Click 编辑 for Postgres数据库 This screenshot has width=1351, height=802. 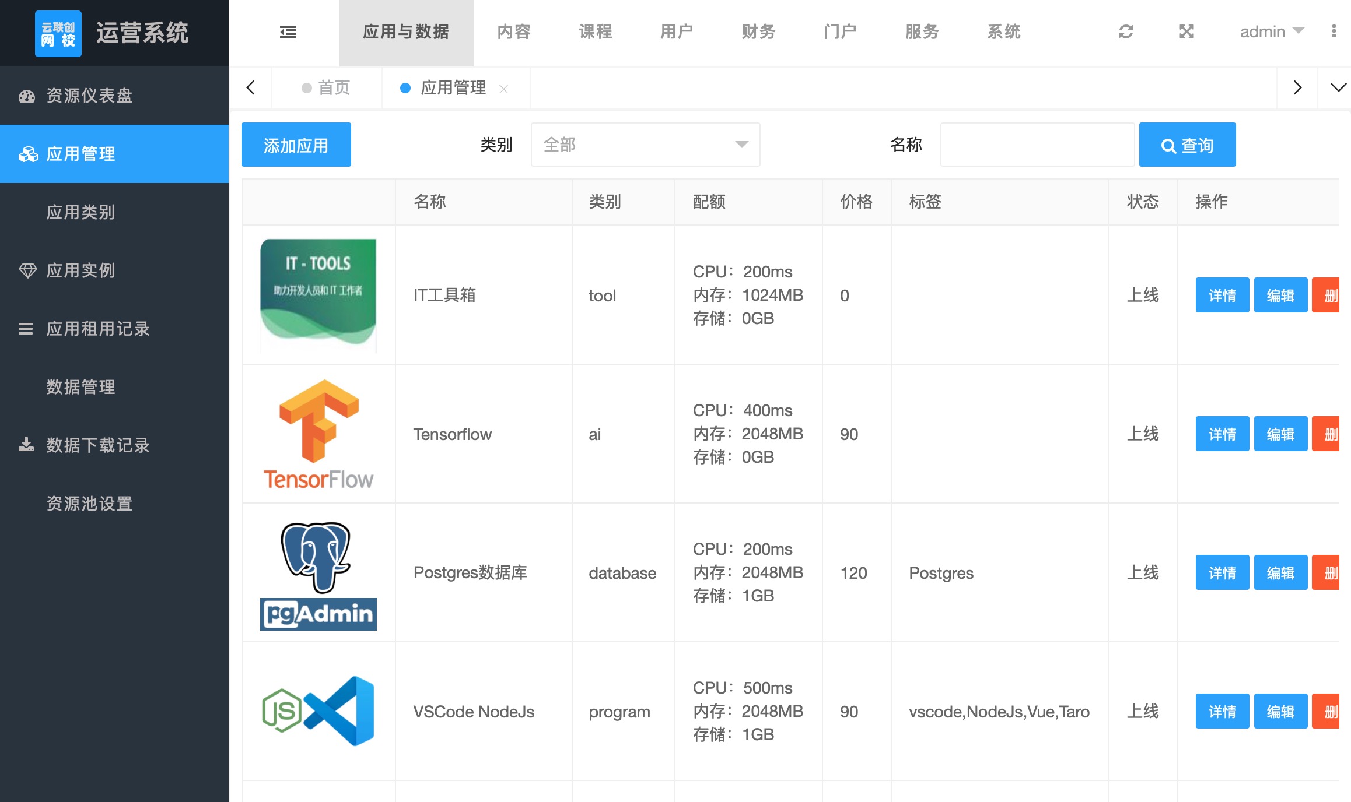pyautogui.click(x=1280, y=572)
